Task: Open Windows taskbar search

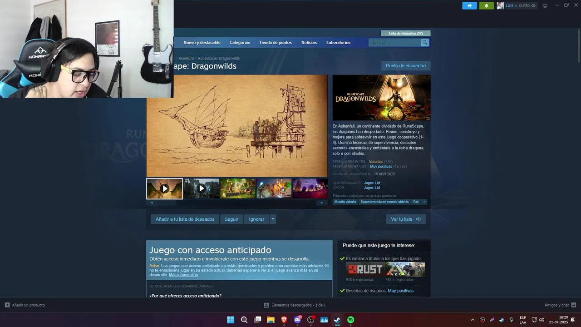Action: point(244,320)
